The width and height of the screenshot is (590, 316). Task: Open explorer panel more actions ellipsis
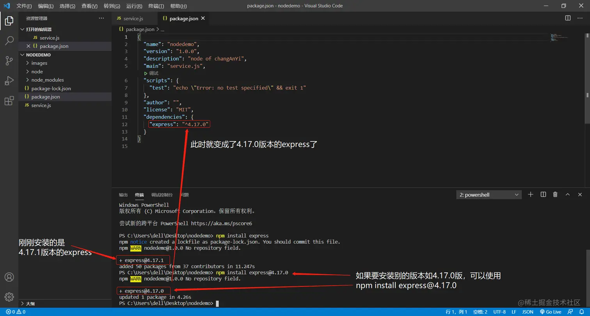pyautogui.click(x=101, y=18)
